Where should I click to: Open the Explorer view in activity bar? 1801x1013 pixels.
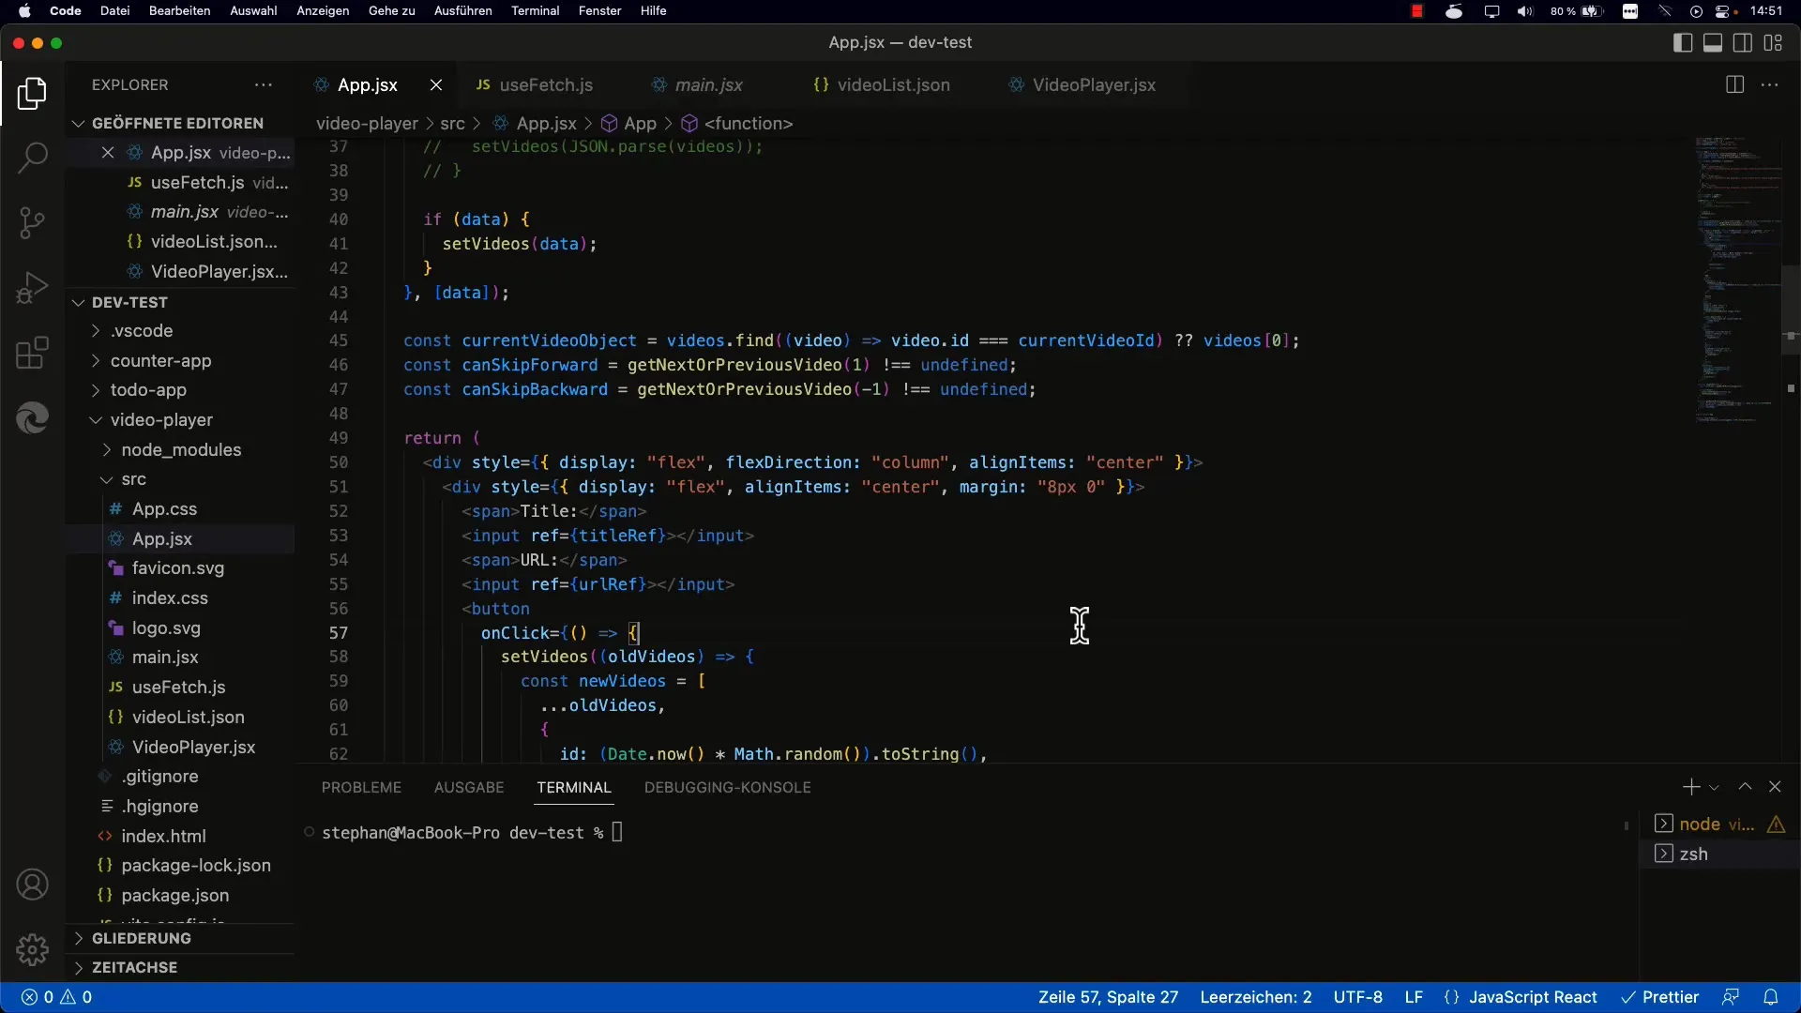click(32, 94)
